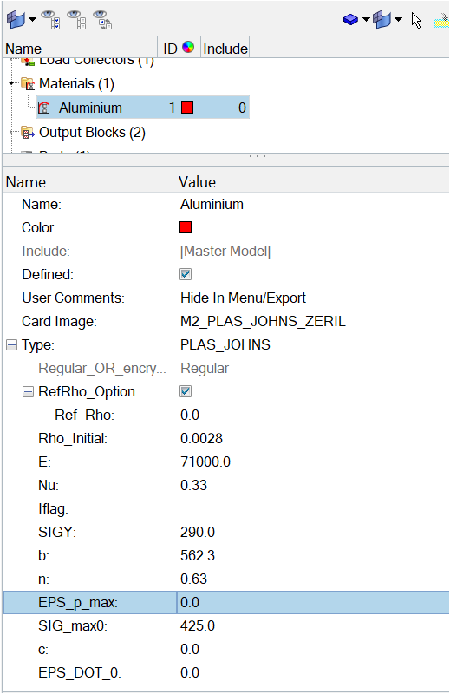Click the second eye visibility icon in toolbar
Image resolution: width=450 pixels, height=694 pixels.
coord(76,19)
